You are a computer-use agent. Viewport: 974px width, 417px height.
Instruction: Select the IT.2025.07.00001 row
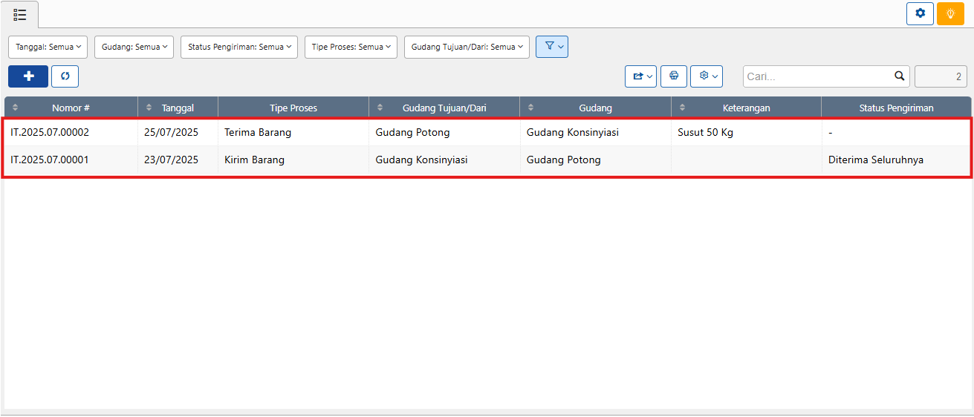(x=50, y=160)
